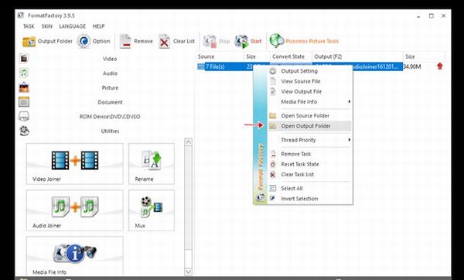This screenshot has height=280, width=464.
Task: Choose Clear Task List from context menu
Action: pyautogui.click(x=310, y=175)
